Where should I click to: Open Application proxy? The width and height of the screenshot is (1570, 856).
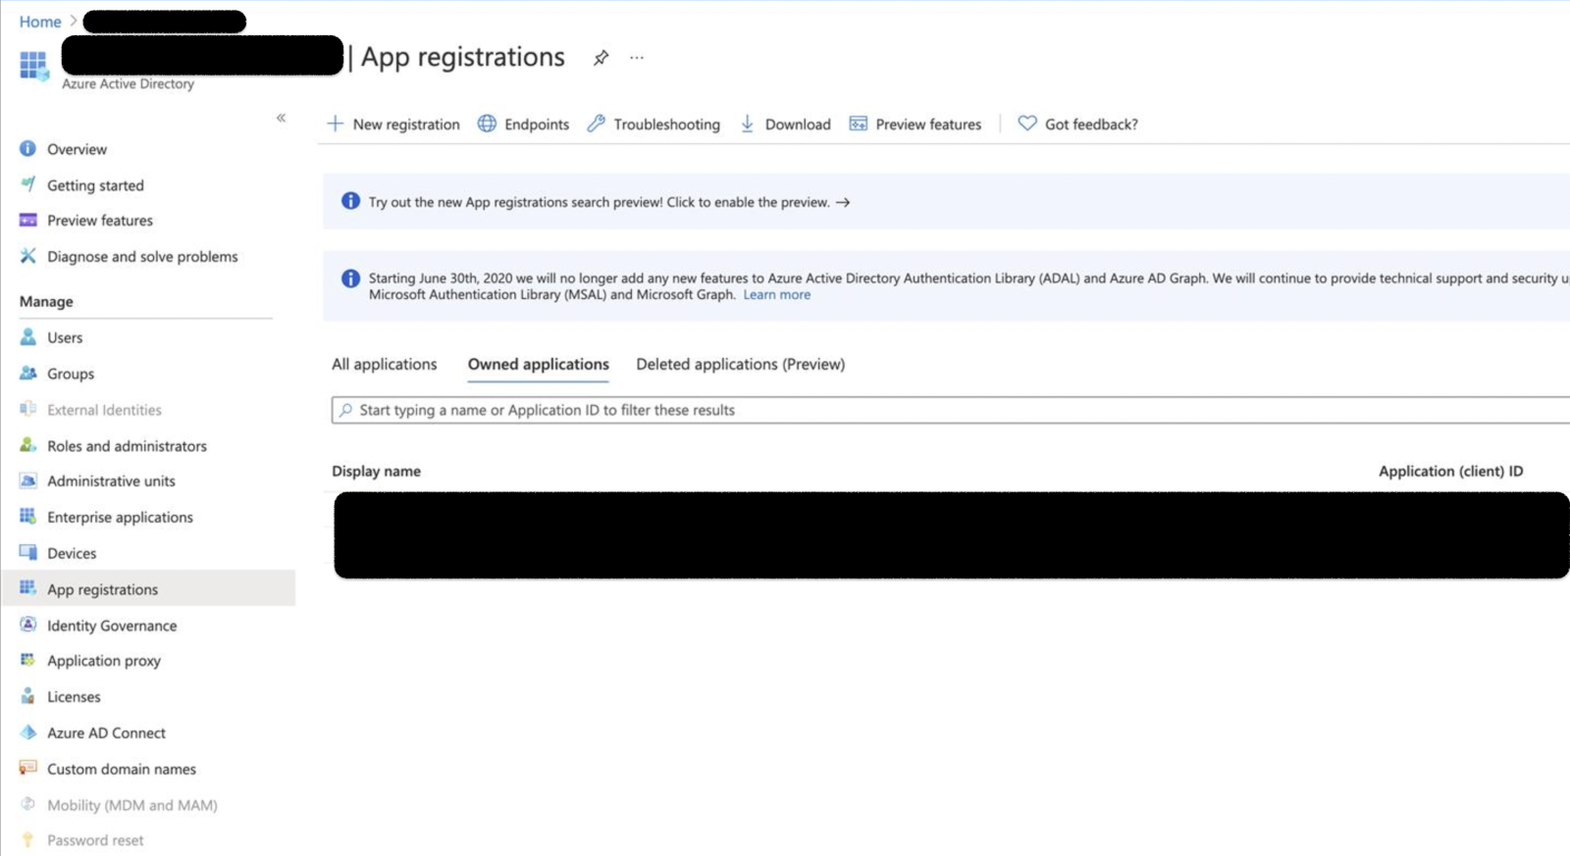[104, 661]
